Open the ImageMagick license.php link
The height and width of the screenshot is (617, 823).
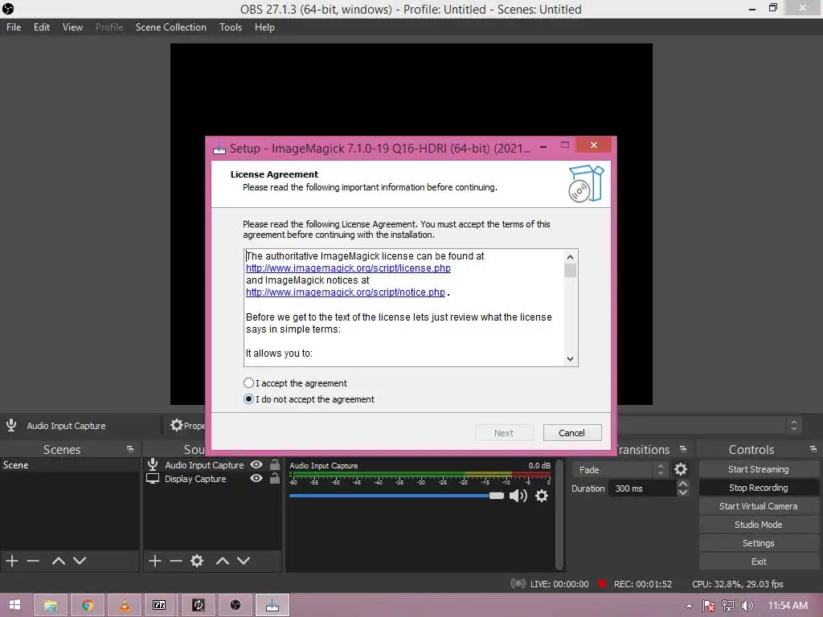(x=348, y=268)
